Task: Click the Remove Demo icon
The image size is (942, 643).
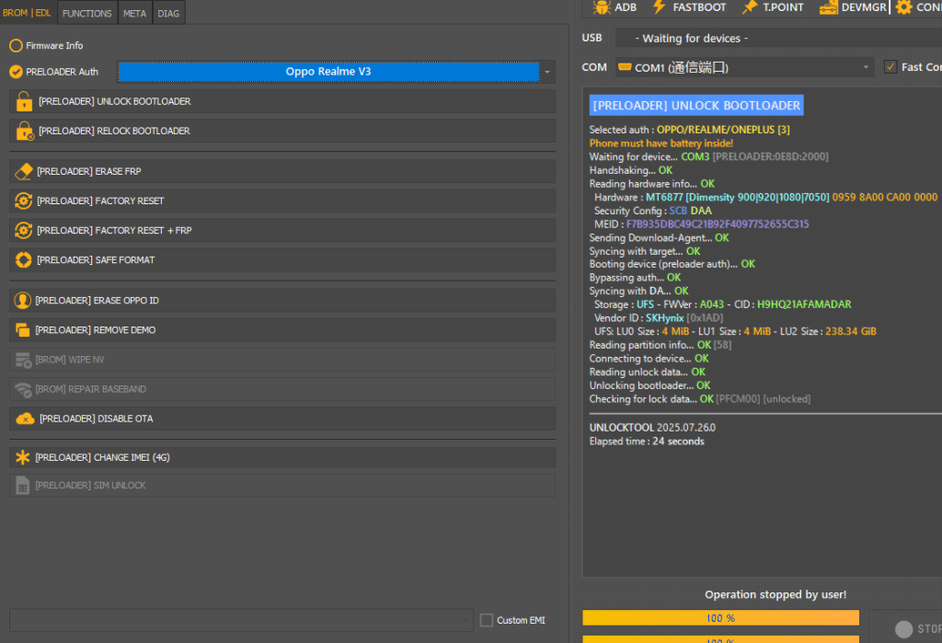Action: coord(22,330)
